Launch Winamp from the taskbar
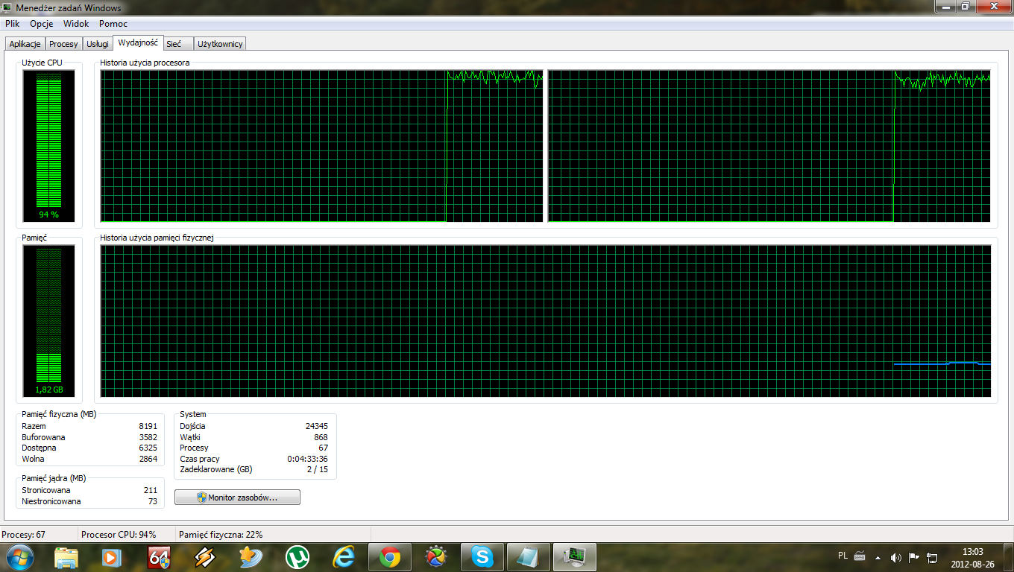The width and height of the screenshot is (1014, 572). point(204,557)
